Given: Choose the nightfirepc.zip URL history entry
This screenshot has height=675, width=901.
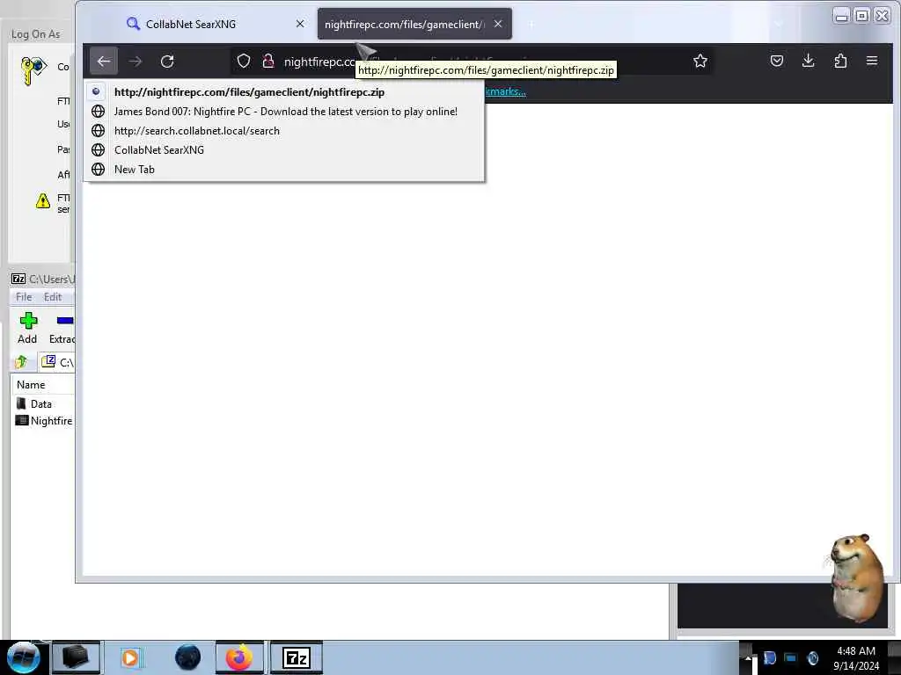Looking at the screenshot, I should 284,91.
